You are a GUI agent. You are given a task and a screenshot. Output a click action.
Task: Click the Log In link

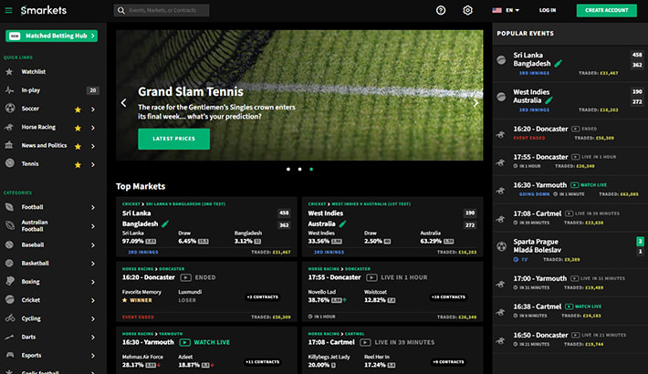[548, 10]
